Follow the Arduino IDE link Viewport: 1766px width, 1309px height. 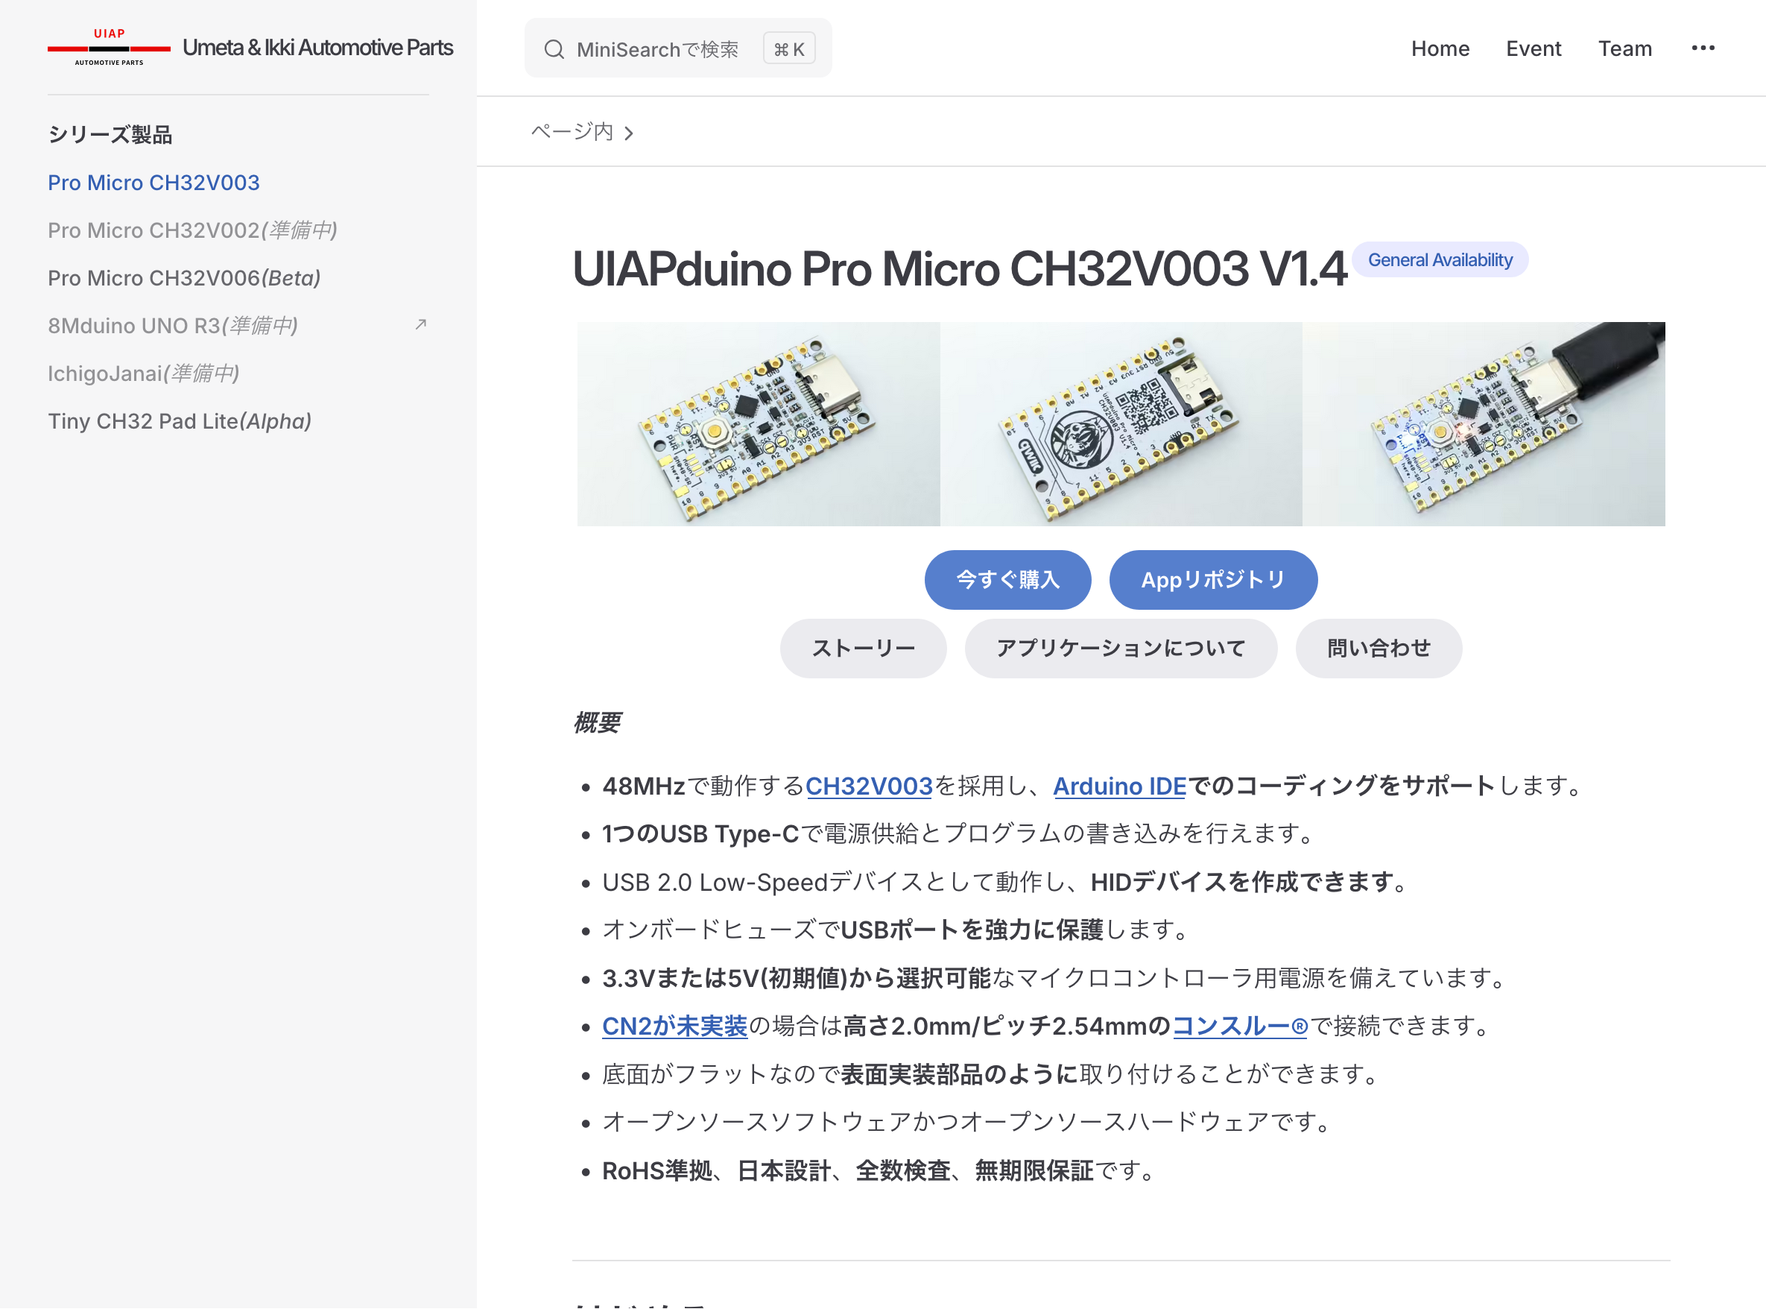tap(1119, 785)
